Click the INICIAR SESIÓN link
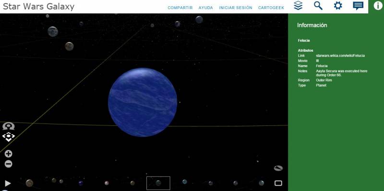Viewport: 384px width, 191px height. (236, 8)
